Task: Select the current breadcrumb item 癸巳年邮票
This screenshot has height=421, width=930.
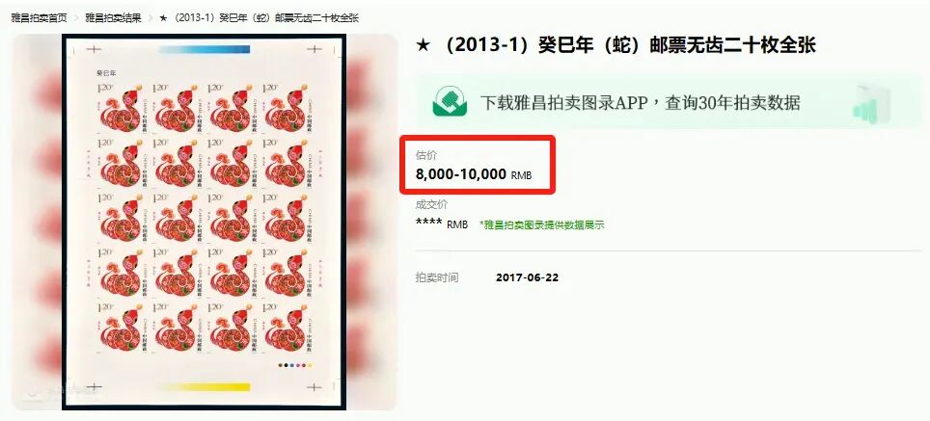Action: click(259, 17)
